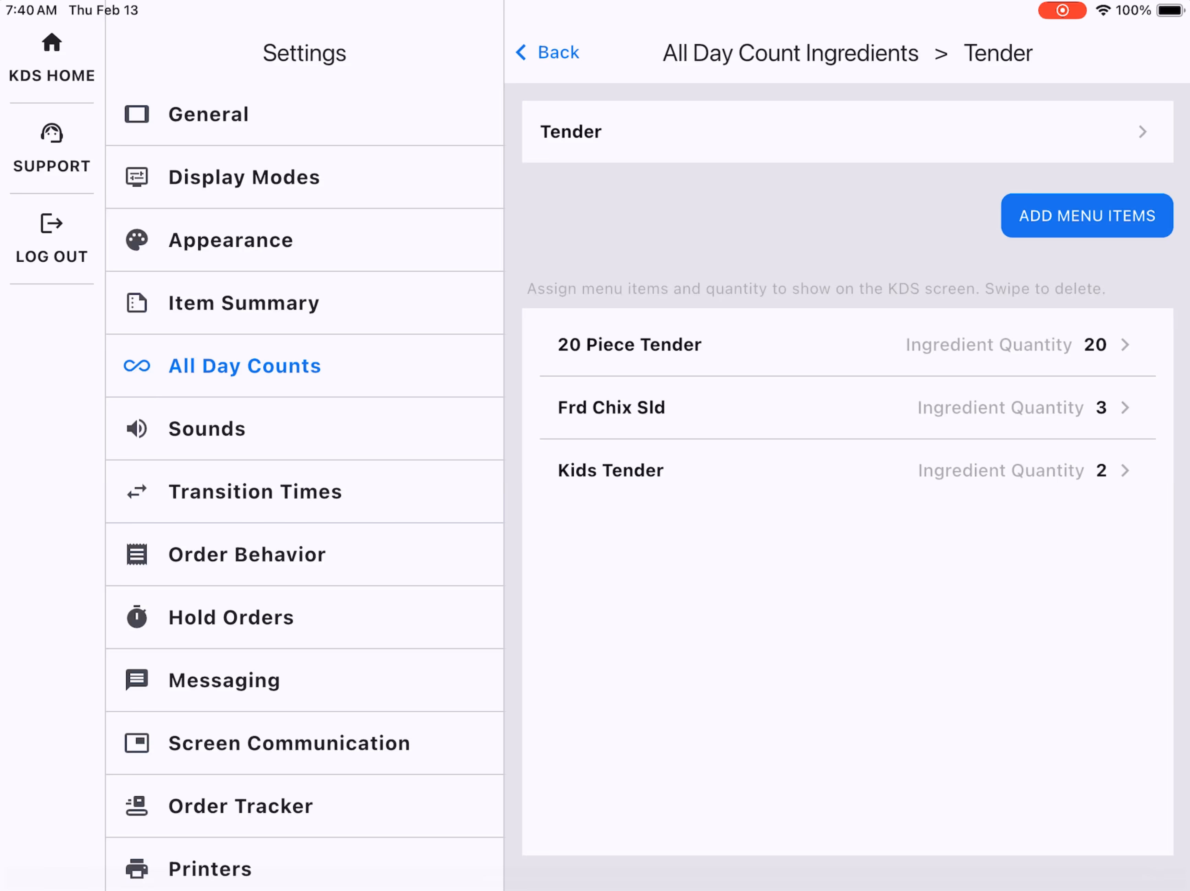This screenshot has height=891, width=1190.
Task: Click the Sounds speaker icon
Action: [137, 429]
